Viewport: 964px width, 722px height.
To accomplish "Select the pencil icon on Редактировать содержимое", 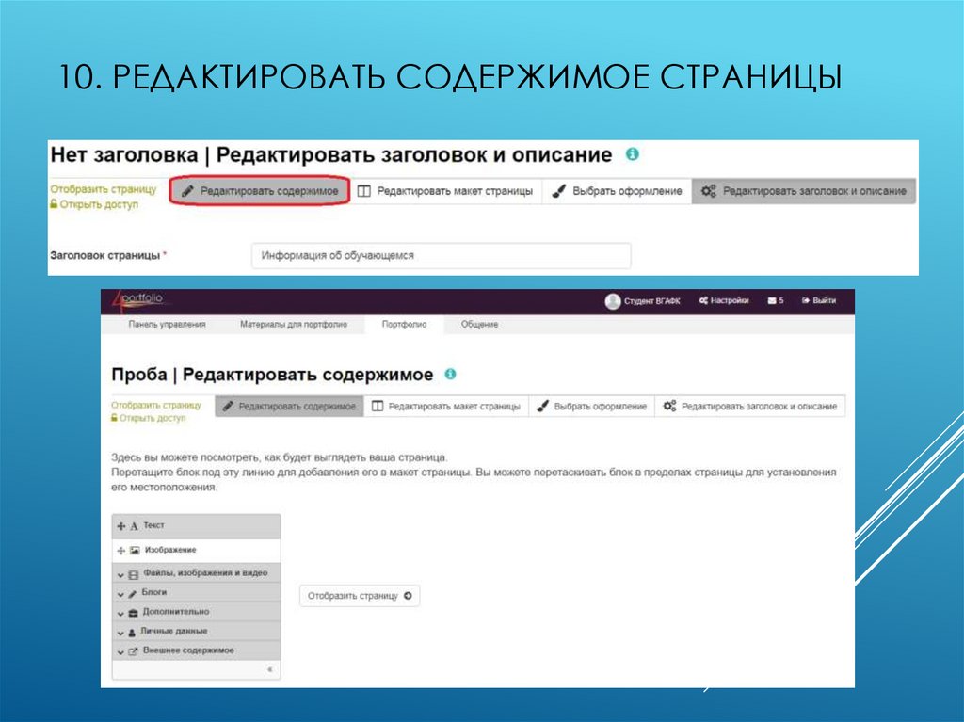I will click(x=226, y=407).
